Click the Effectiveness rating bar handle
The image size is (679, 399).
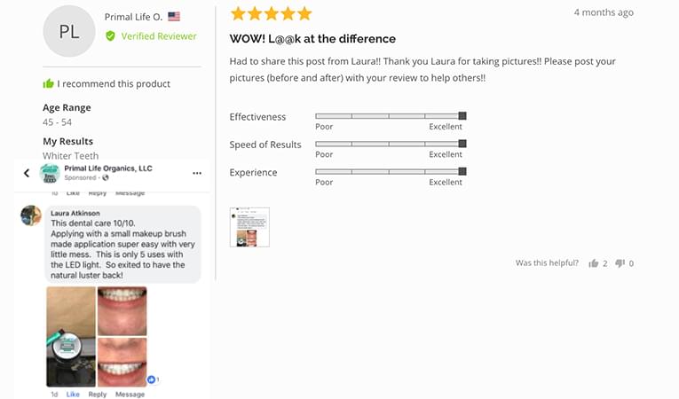point(462,116)
